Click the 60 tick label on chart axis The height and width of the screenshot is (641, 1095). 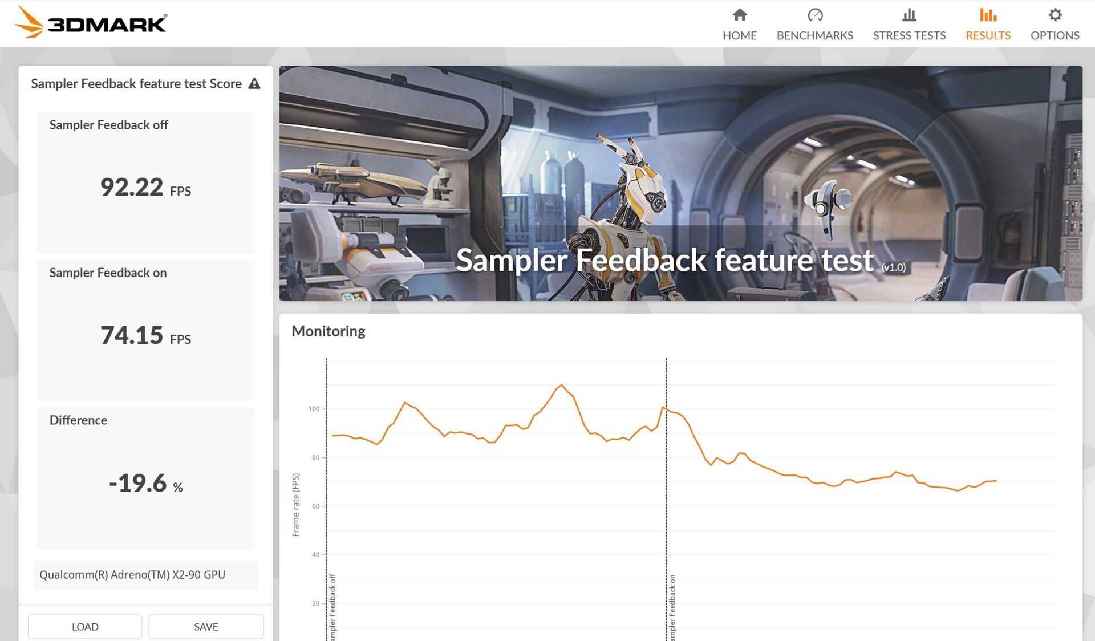click(x=315, y=506)
